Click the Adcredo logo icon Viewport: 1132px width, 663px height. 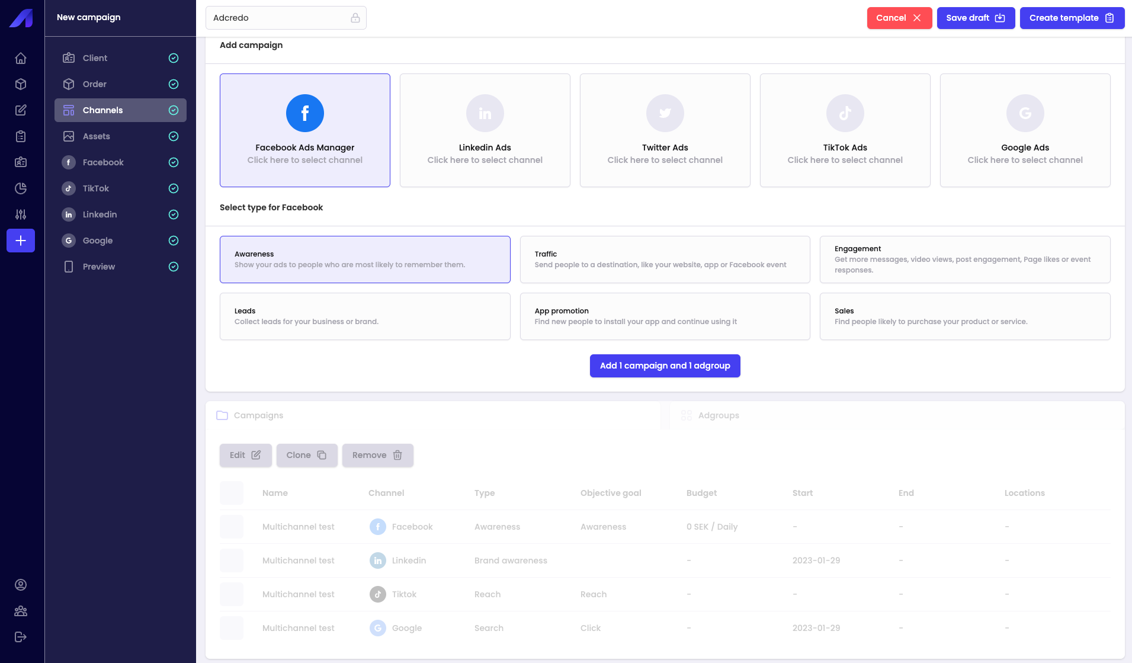point(21,18)
